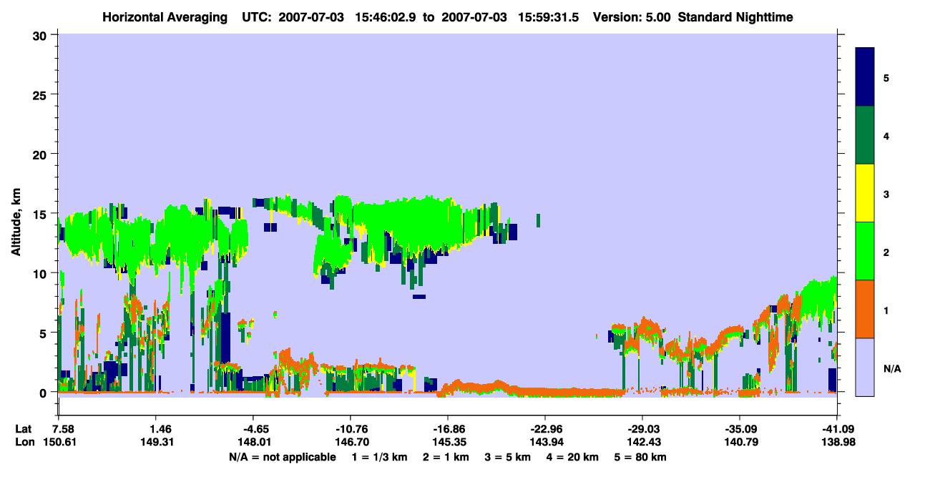Click the longitude value 142.43

pos(643,442)
